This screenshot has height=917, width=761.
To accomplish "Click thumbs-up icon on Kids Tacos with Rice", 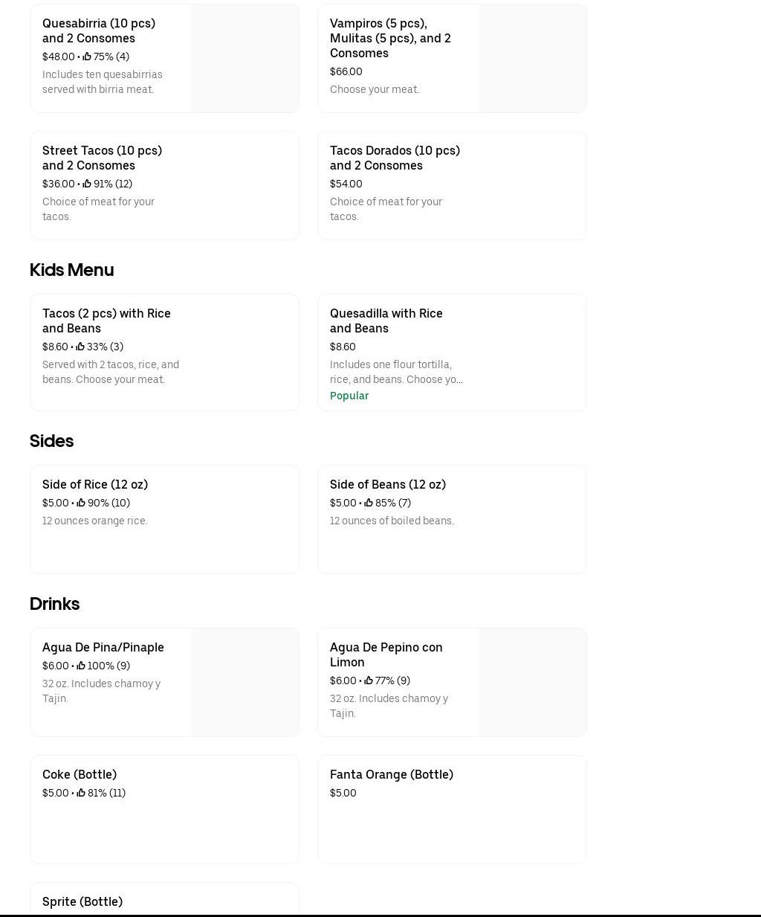I will click(x=80, y=347).
